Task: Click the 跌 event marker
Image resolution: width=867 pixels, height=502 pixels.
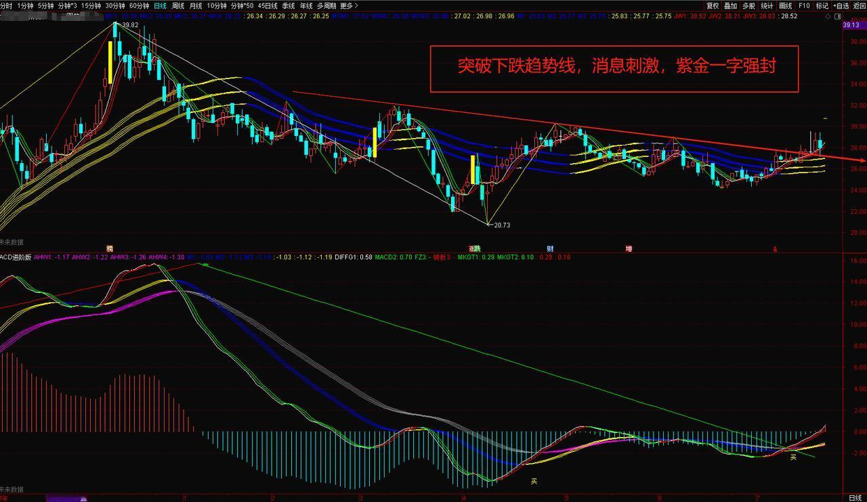Action: click(x=477, y=248)
